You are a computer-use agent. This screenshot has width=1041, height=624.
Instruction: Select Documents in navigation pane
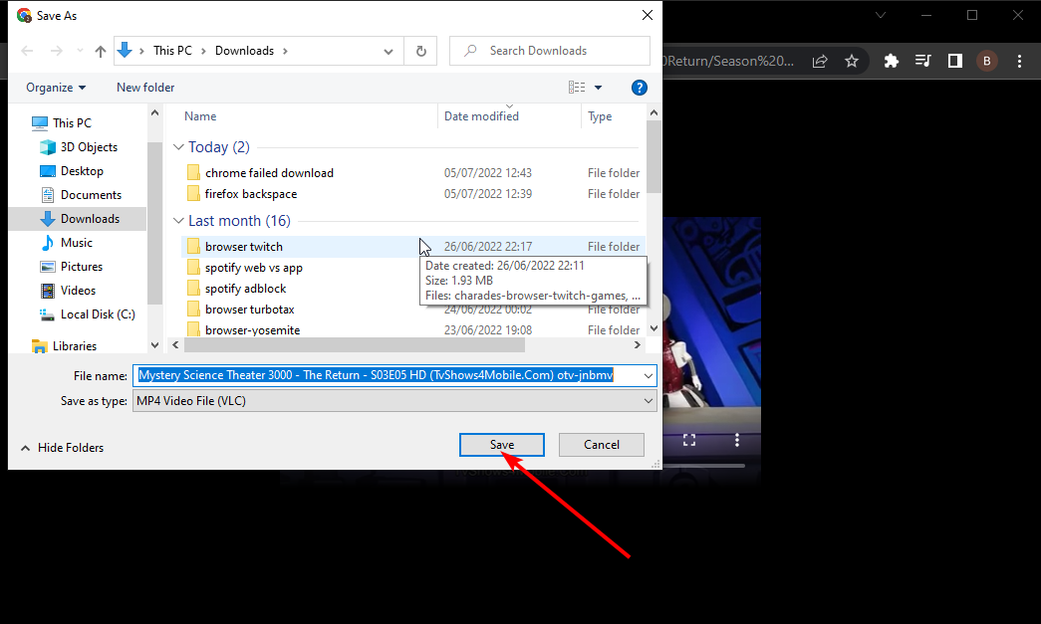(91, 195)
